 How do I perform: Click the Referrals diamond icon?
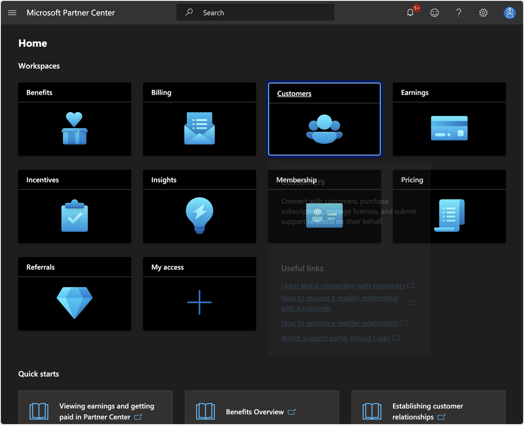[x=75, y=303]
